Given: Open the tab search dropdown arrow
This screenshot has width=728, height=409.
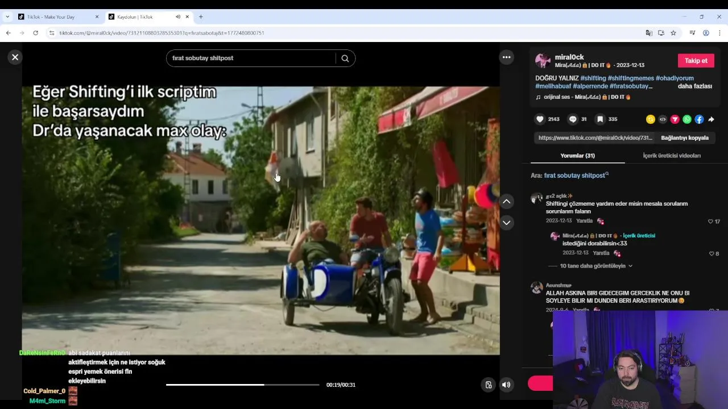Looking at the screenshot, I should (x=7, y=17).
